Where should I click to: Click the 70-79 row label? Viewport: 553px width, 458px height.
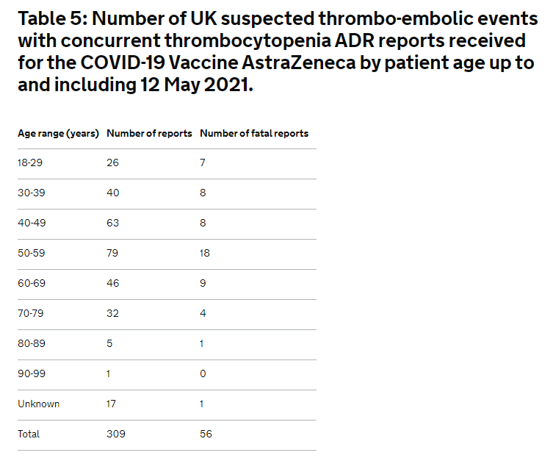(x=31, y=313)
